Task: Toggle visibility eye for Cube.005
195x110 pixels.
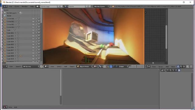Action: coord(33,44)
